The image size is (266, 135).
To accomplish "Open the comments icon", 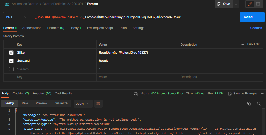I will click(x=258, y=4).
